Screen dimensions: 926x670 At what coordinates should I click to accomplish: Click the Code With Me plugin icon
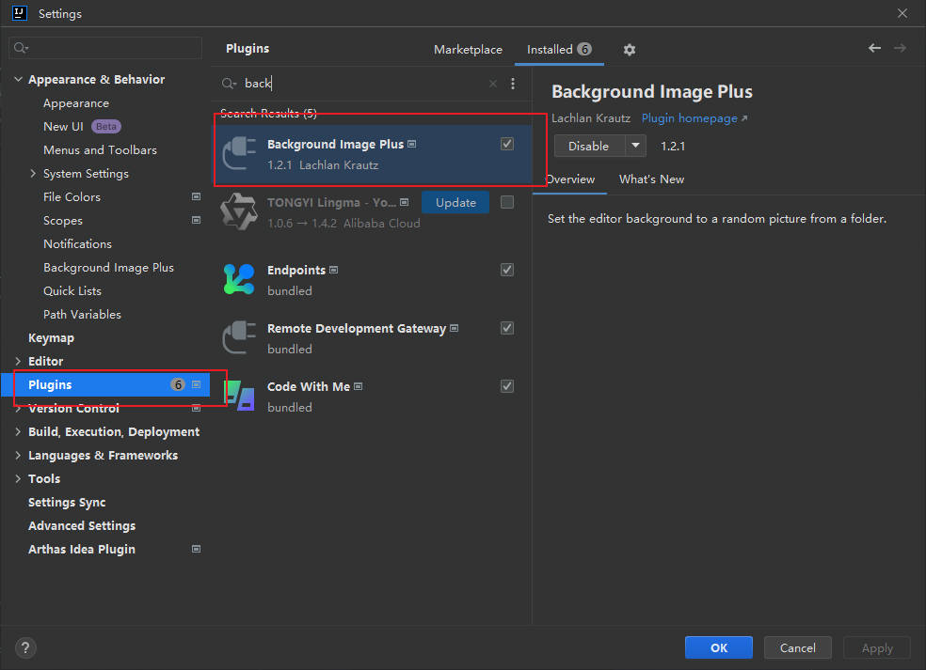(x=239, y=396)
